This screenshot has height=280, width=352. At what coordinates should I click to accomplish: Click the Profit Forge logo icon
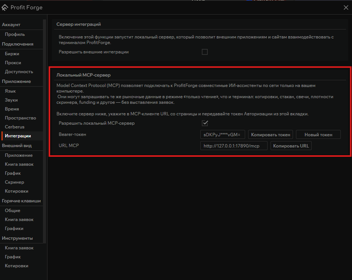click(5, 7)
